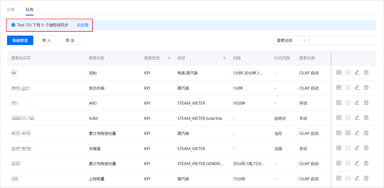The width and height of the screenshot is (384, 188).
Task: Focus the search box beside 要素名称
Action: pos(342,40)
